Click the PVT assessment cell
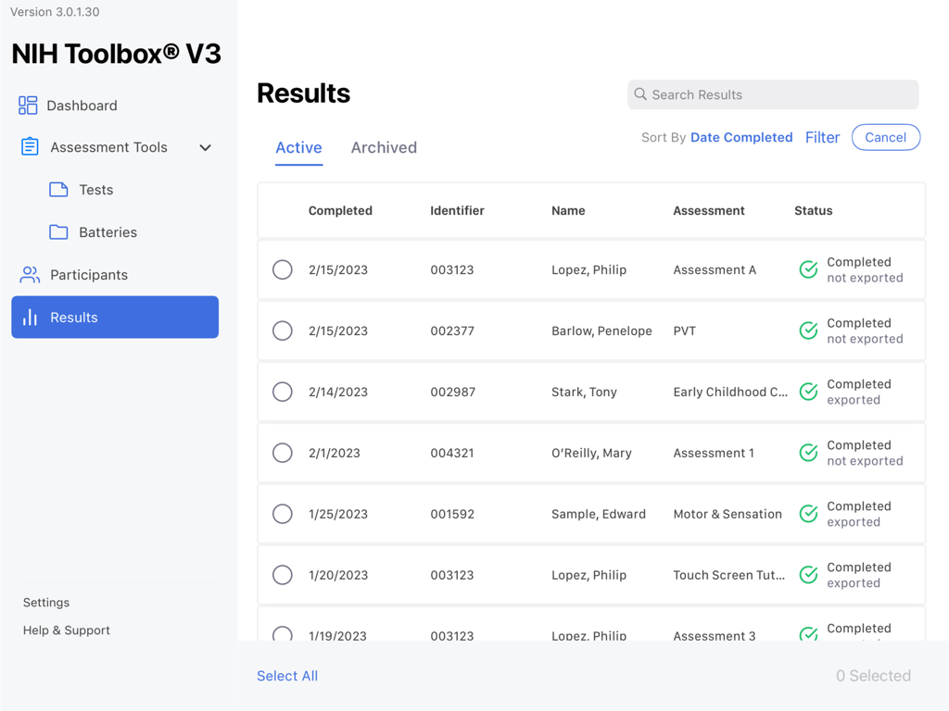949x711 pixels. click(x=685, y=331)
